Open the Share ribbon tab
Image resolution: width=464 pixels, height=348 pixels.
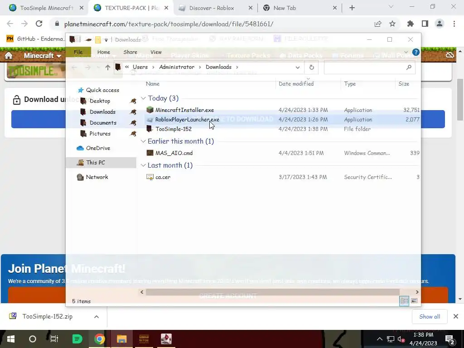130,52
